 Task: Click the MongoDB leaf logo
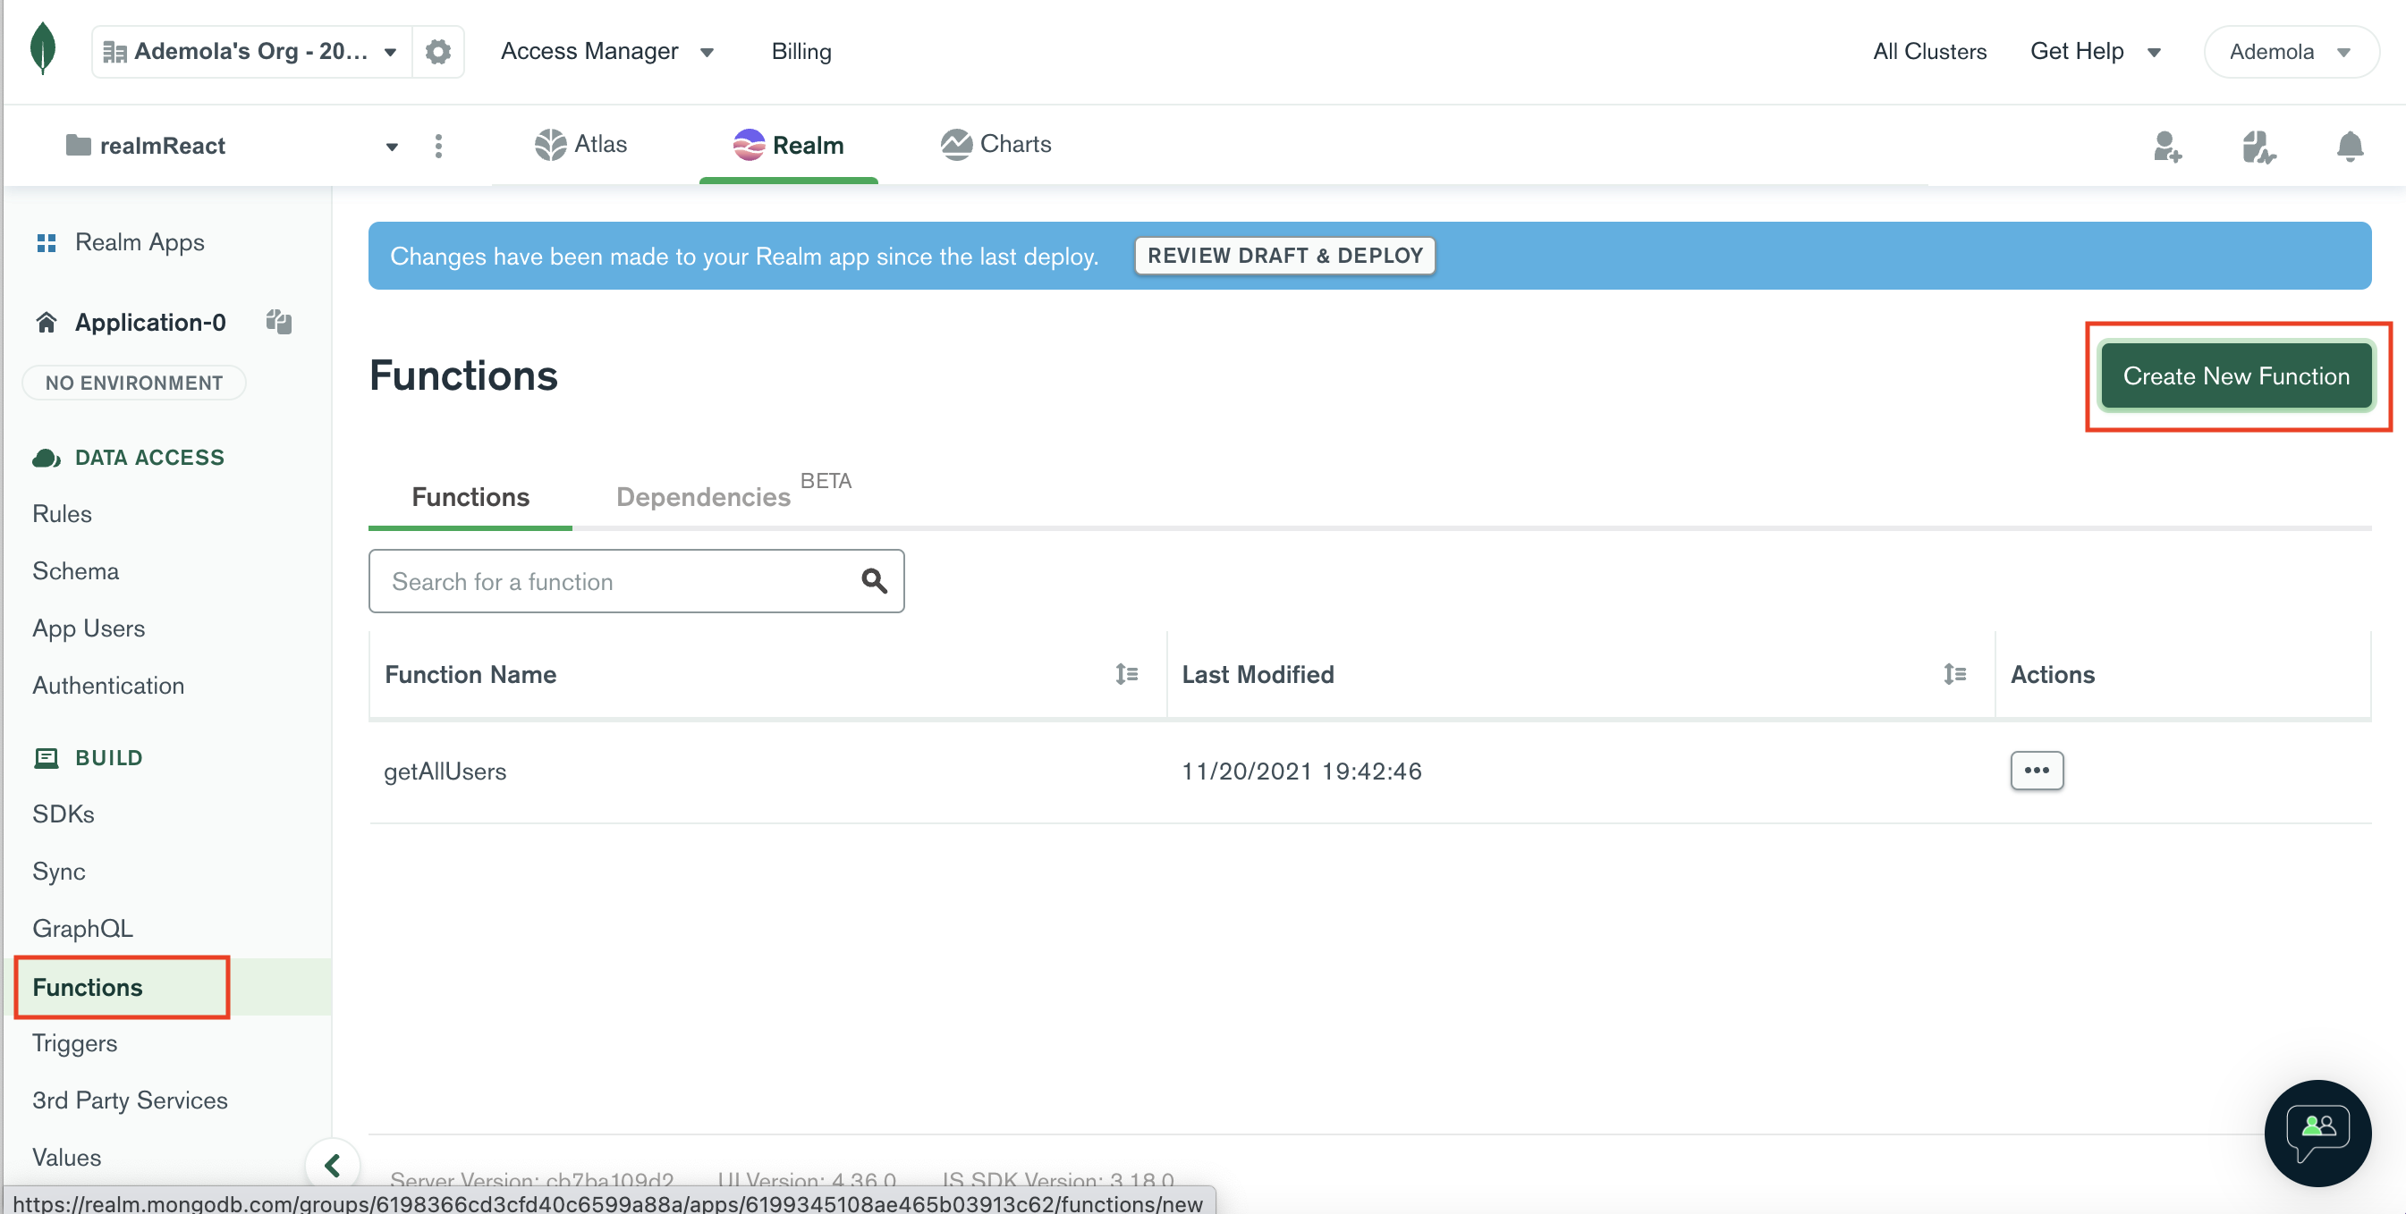43,48
